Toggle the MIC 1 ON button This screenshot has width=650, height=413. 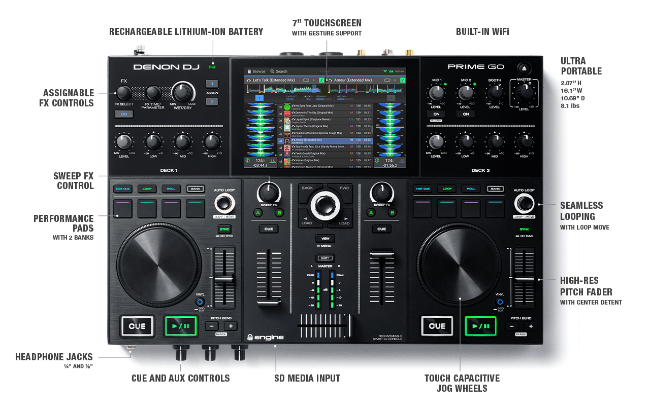pos(436,114)
